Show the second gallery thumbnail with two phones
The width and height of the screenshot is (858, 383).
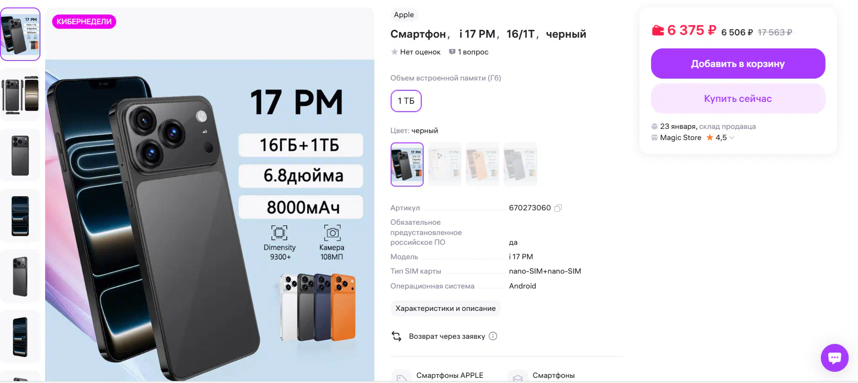pos(20,95)
